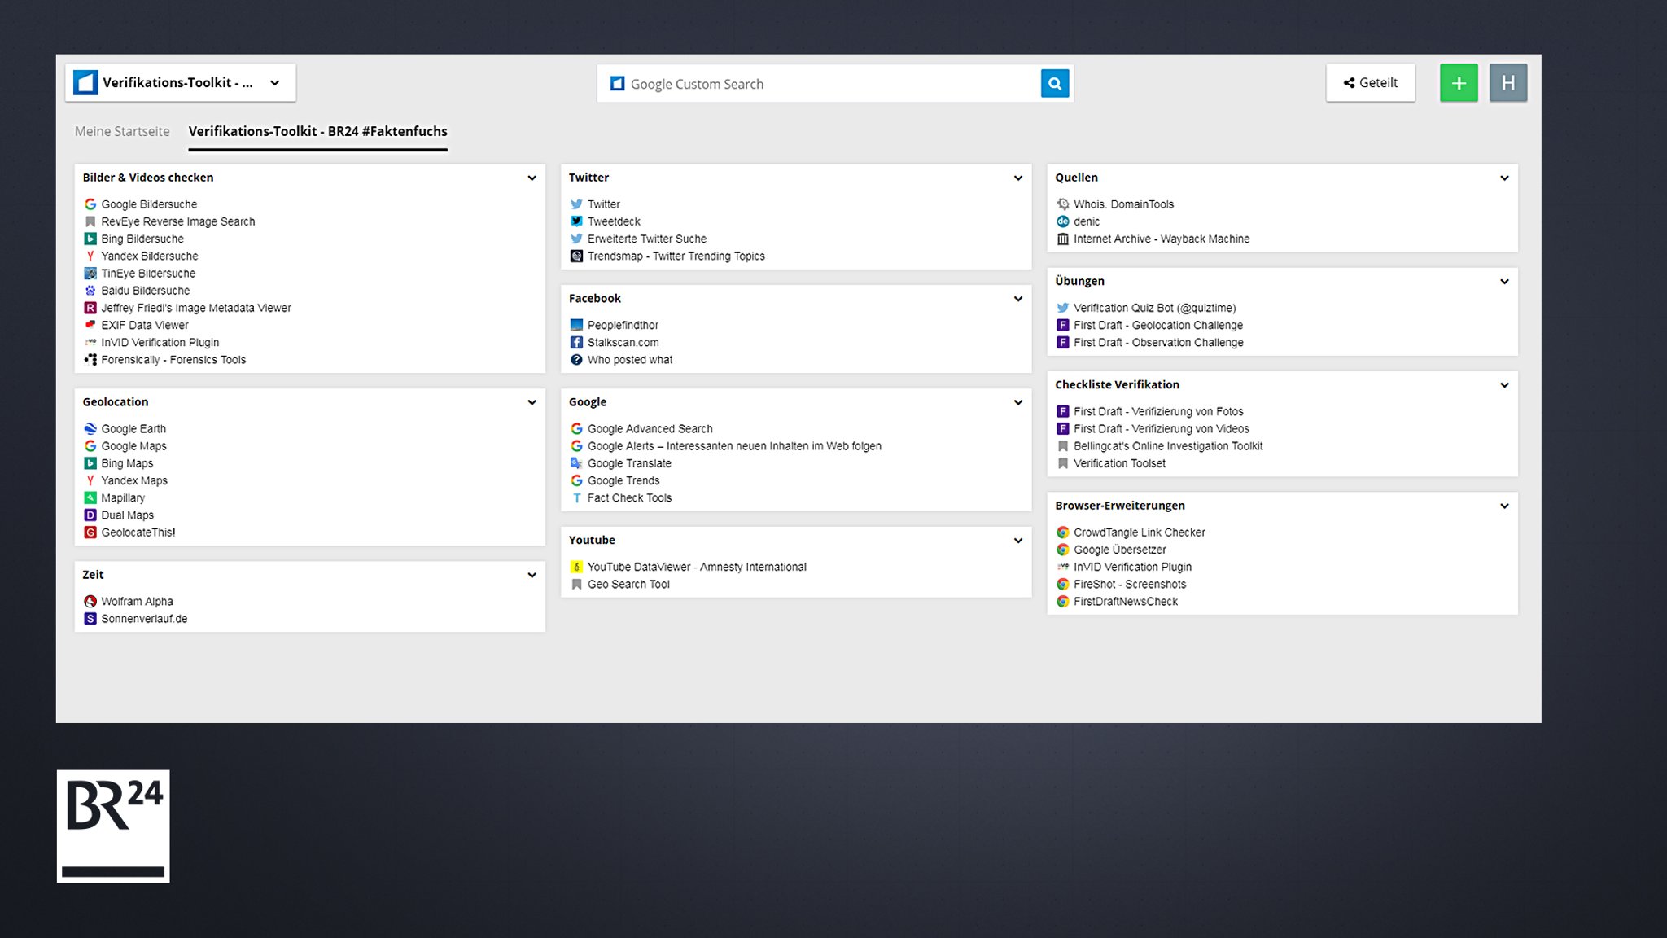The image size is (1667, 938).
Task: Click the Yandex Bildersuche icon
Action: tap(90, 256)
